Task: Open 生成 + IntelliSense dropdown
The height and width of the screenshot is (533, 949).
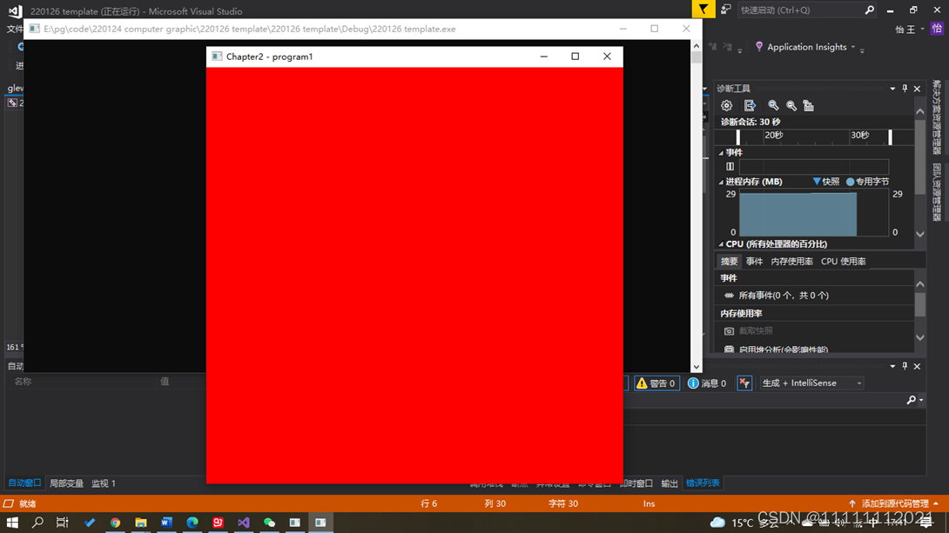Action: 811,383
